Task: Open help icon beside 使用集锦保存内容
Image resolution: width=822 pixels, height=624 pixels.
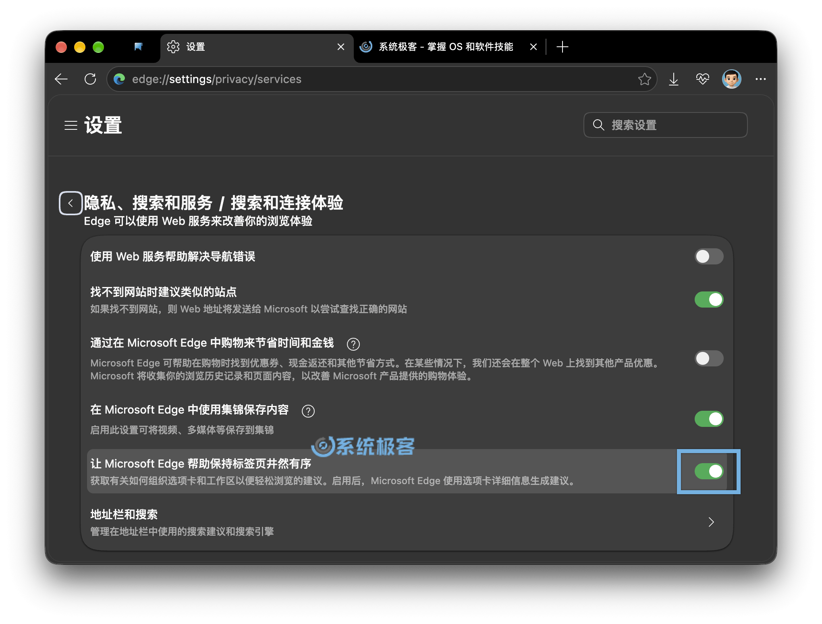Action: (x=308, y=411)
